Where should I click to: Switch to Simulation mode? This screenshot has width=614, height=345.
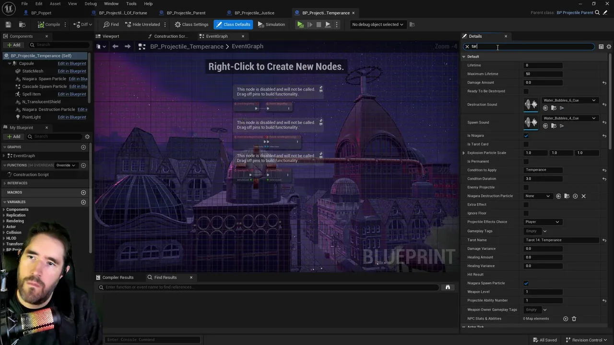click(272, 24)
